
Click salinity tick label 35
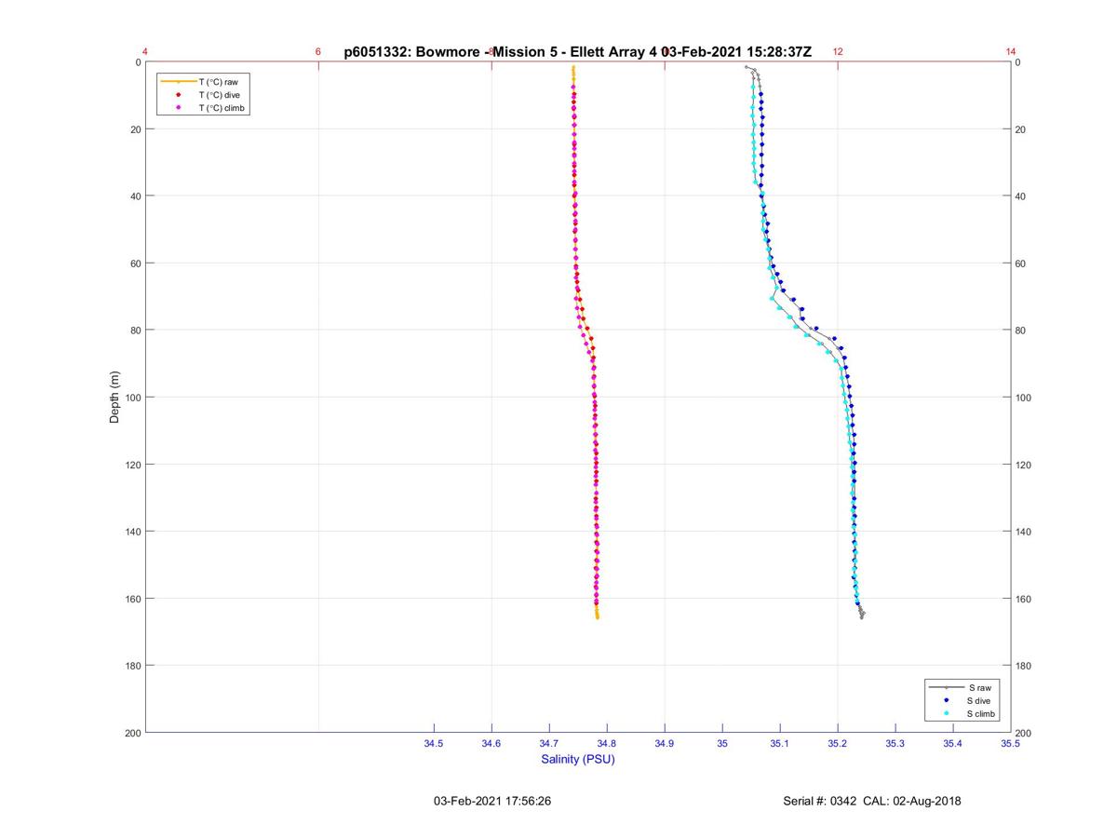(722, 744)
